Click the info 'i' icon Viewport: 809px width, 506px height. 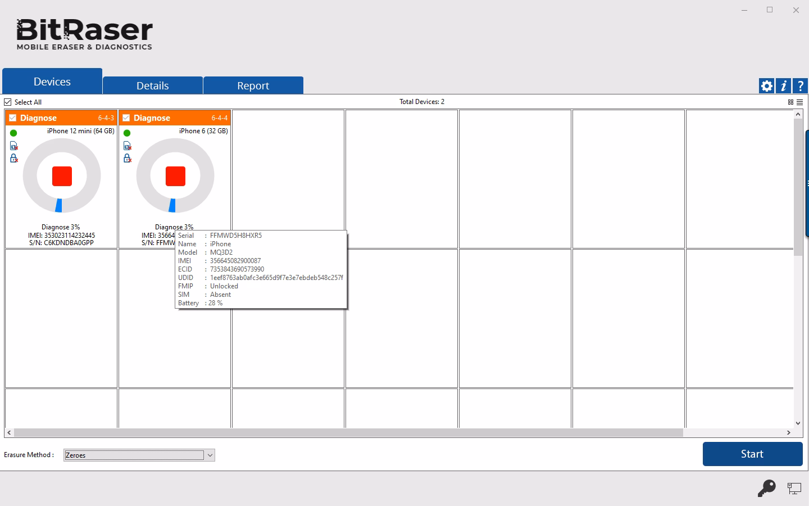tap(783, 85)
